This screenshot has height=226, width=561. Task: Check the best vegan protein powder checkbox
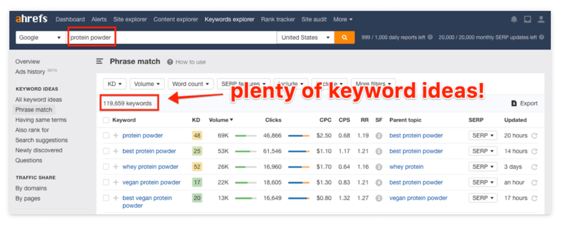[x=106, y=198]
